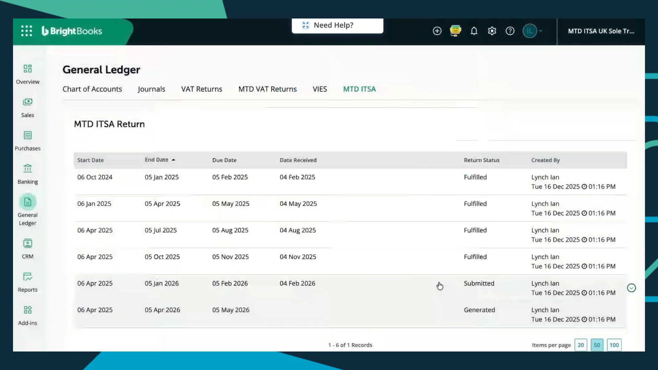Click the 05 Jan 2026 end date cell

(162, 283)
